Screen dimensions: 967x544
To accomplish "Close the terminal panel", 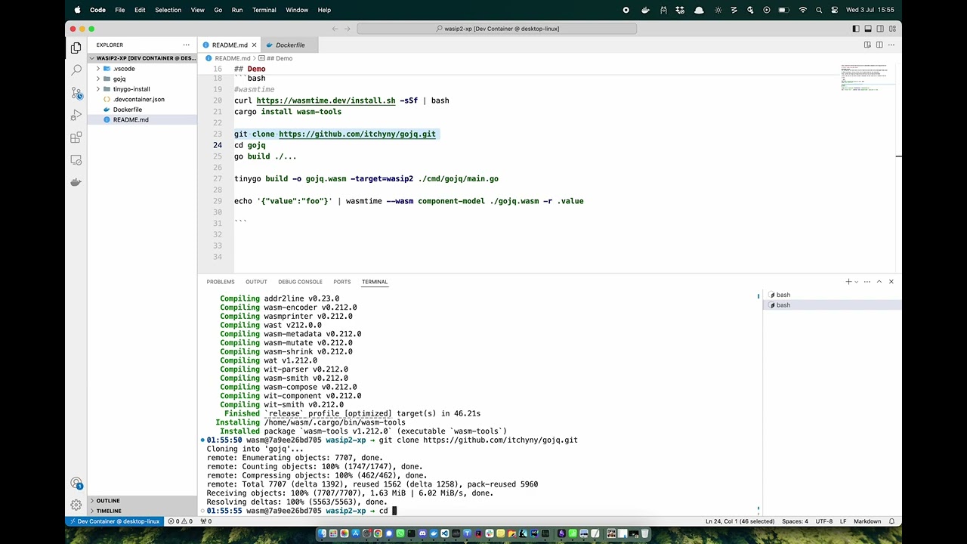I will pyautogui.click(x=891, y=282).
